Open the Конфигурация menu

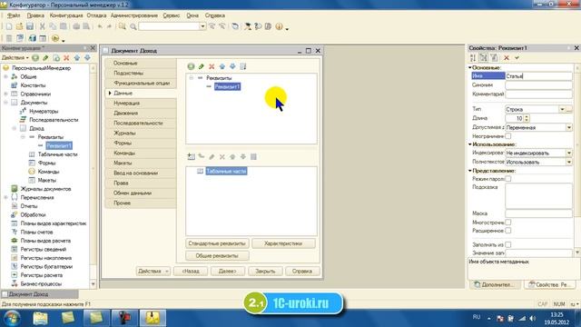(x=66, y=15)
